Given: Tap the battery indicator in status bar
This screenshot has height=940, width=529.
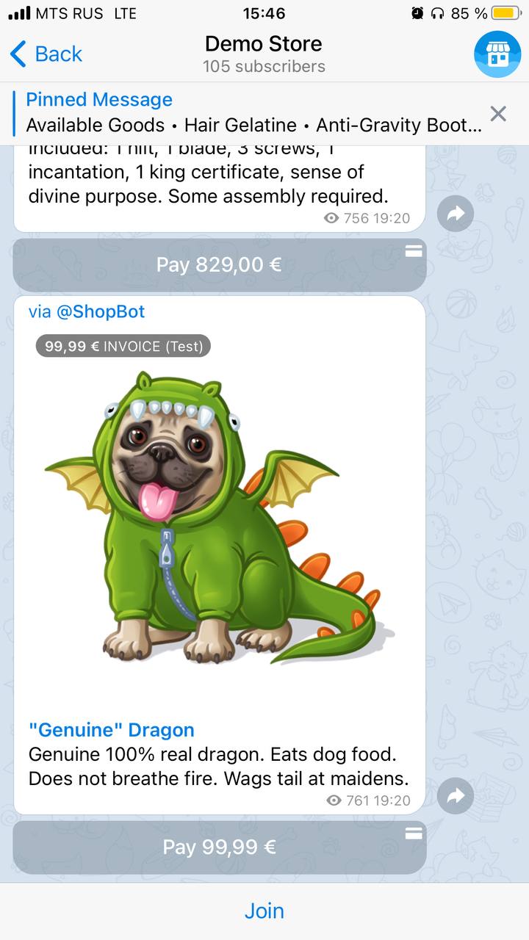Looking at the screenshot, I should [x=506, y=13].
